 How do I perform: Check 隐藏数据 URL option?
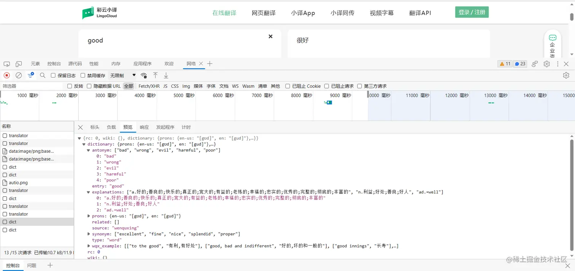click(89, 86)
